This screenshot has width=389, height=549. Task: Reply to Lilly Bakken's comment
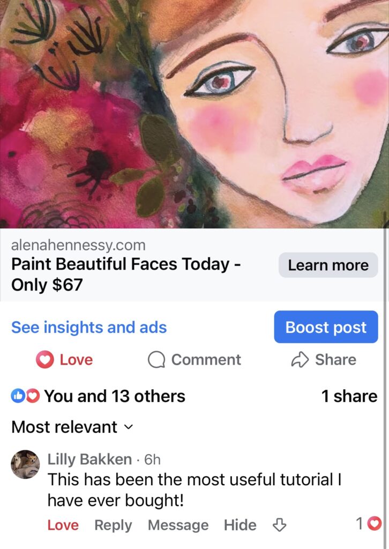(x=113, y=525)
